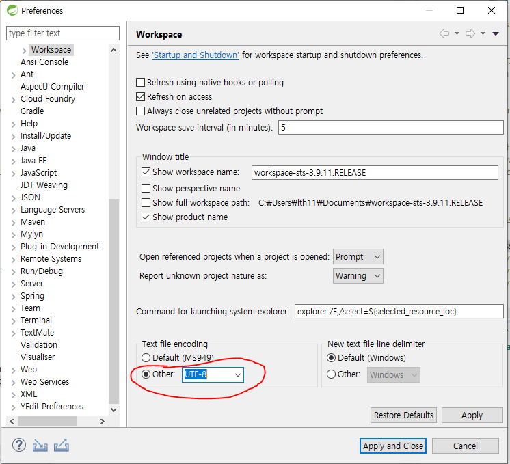Image resolution: width=510 pixels, height=464 pixels.
Task: Open the forward history dropdown arrow
Action: [x=483, y=33]
